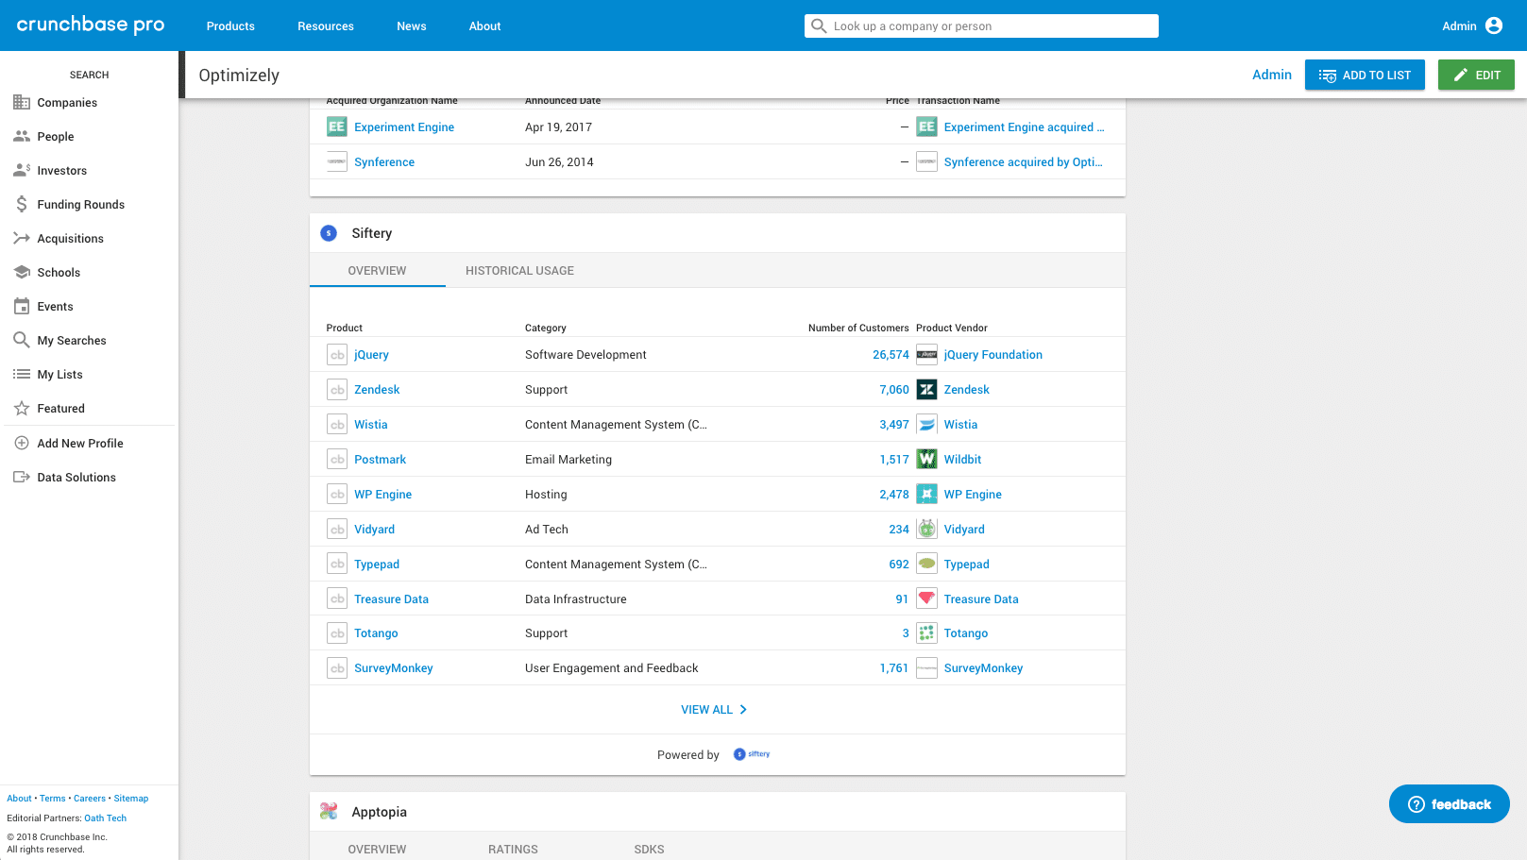The image size is (1527, 860).
Task: Focus the company or person search field
Action: pyautogui.click(x=981, y=25)
